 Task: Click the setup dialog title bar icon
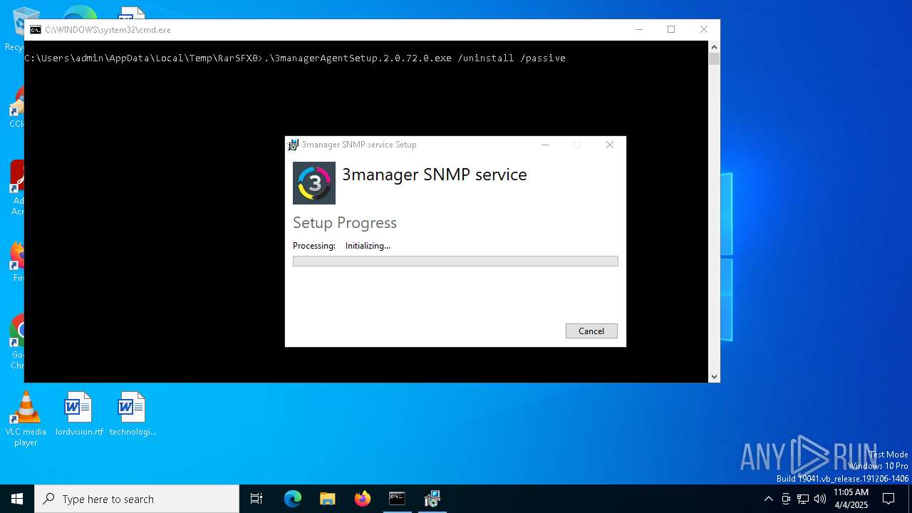coord(293,145)
